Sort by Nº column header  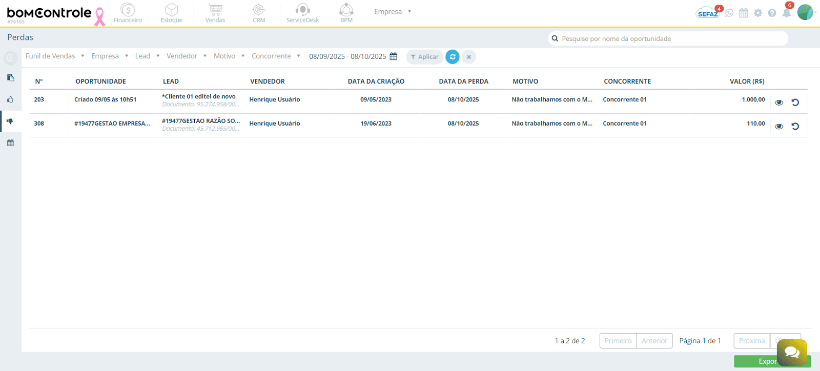click(39, 81)
